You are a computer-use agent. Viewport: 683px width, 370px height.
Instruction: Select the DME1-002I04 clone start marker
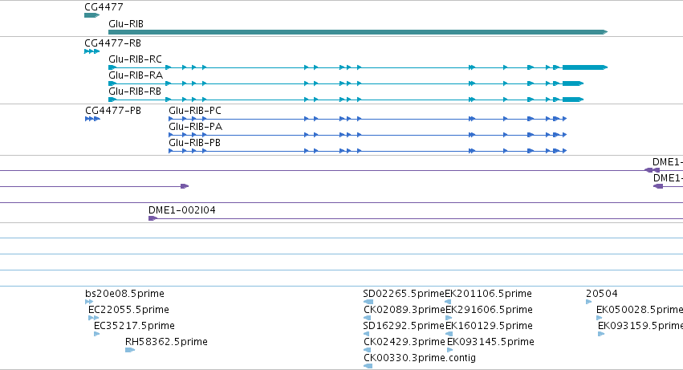tap(152, 218)
